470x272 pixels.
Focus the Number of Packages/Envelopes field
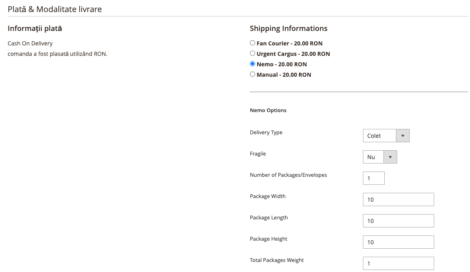tap(373, 178)
